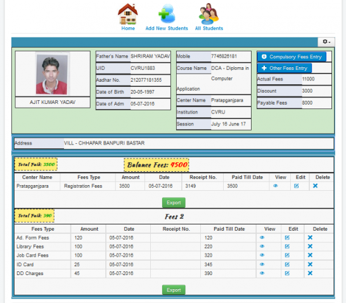Viewport: 346px width, 303px height.
Task: View the Registration Fees record eye icon
Action: point(275,186)
